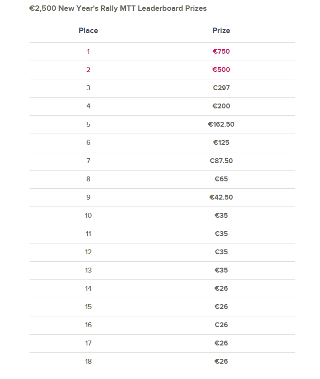Select place number 16 in the table

[x=89, y=325]
